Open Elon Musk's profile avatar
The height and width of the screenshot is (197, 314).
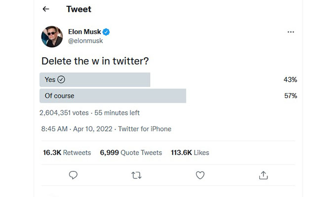click(52, 36)
